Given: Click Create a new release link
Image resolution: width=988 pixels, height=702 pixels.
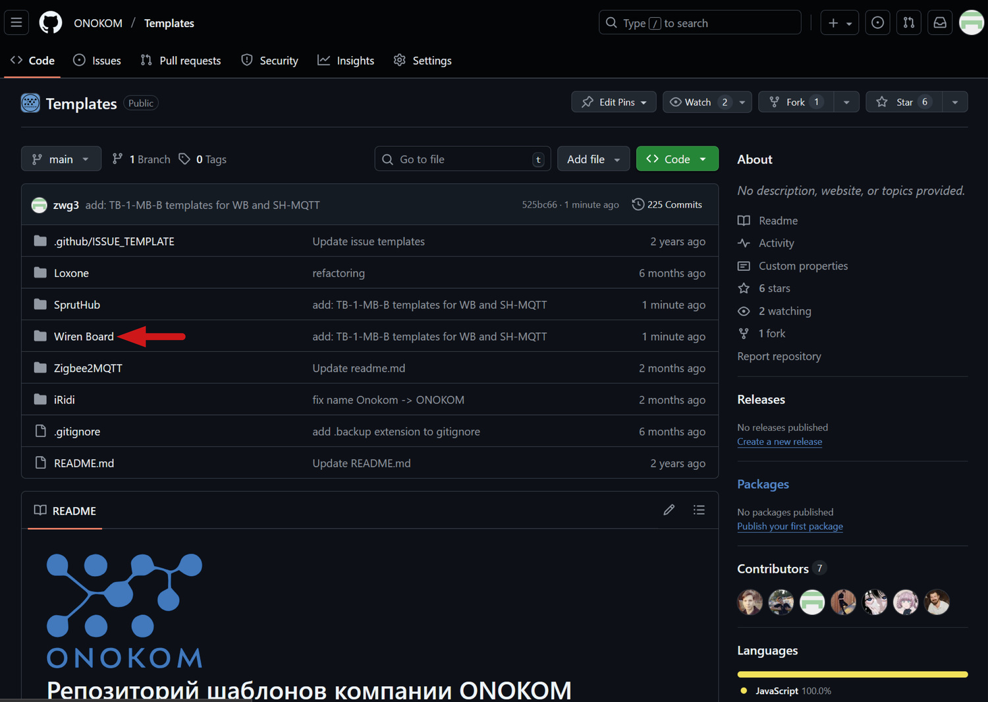Looking at the screenshot, I should pyautogui.click(x=779, y=442).
